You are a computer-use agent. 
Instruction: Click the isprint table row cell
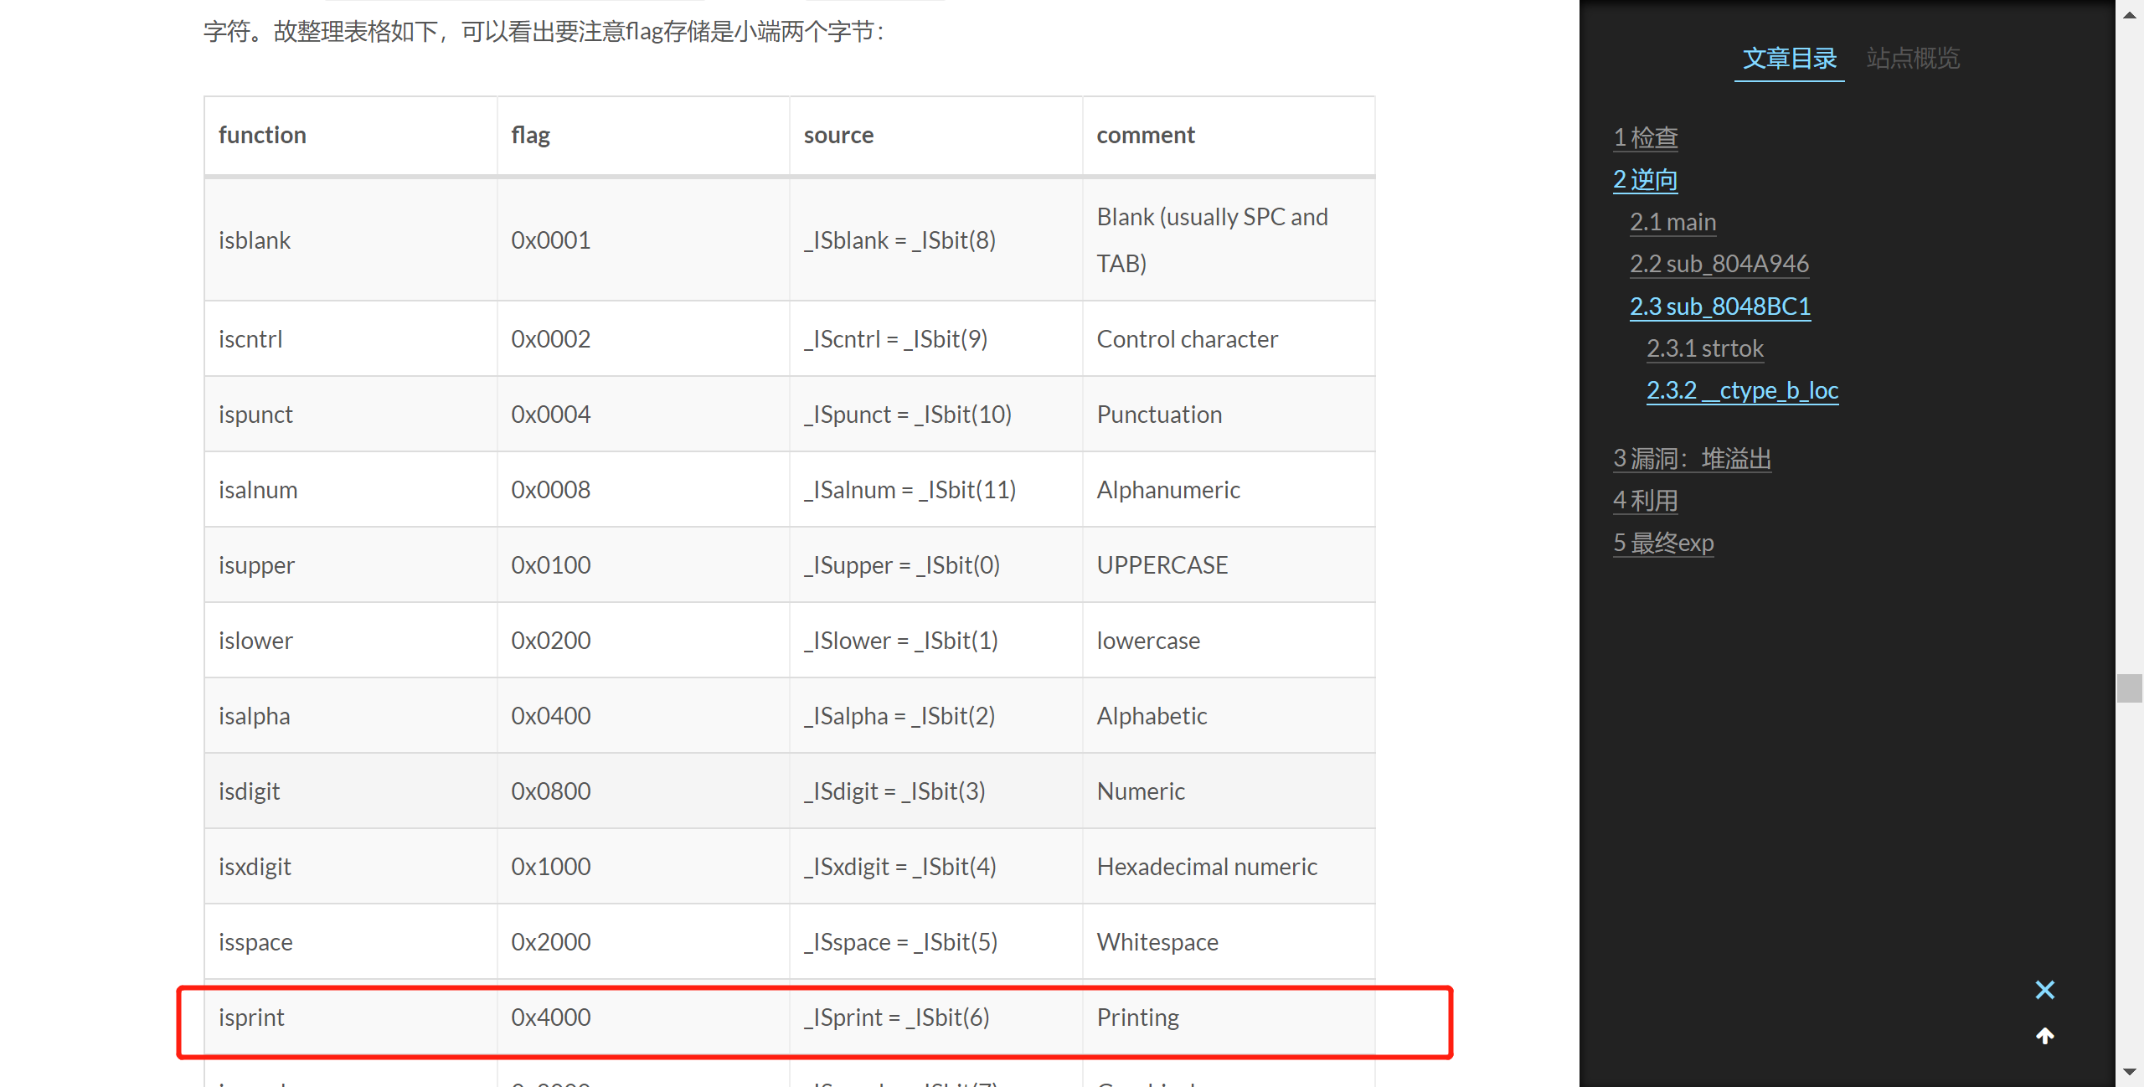pyautogui.click(x=251, y=1017)
